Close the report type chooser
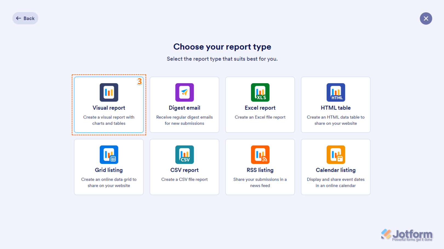The width and height of the screenshot is (444, 249). (426, 18)
